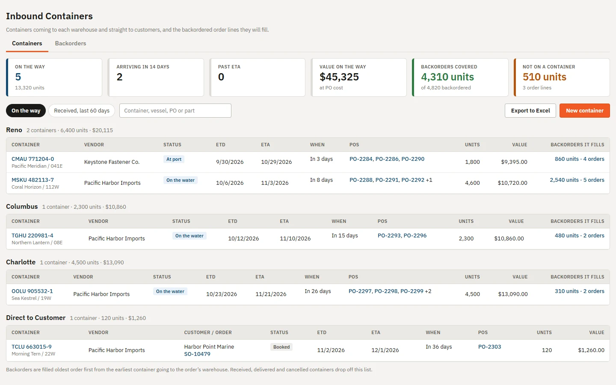Open container OOLU 905532-1
Screen dimensions: 616x385
(32, 291)
